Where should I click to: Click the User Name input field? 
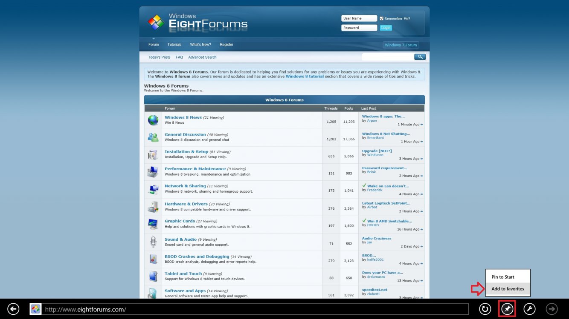pyautogui.click(x=359, y=19)
